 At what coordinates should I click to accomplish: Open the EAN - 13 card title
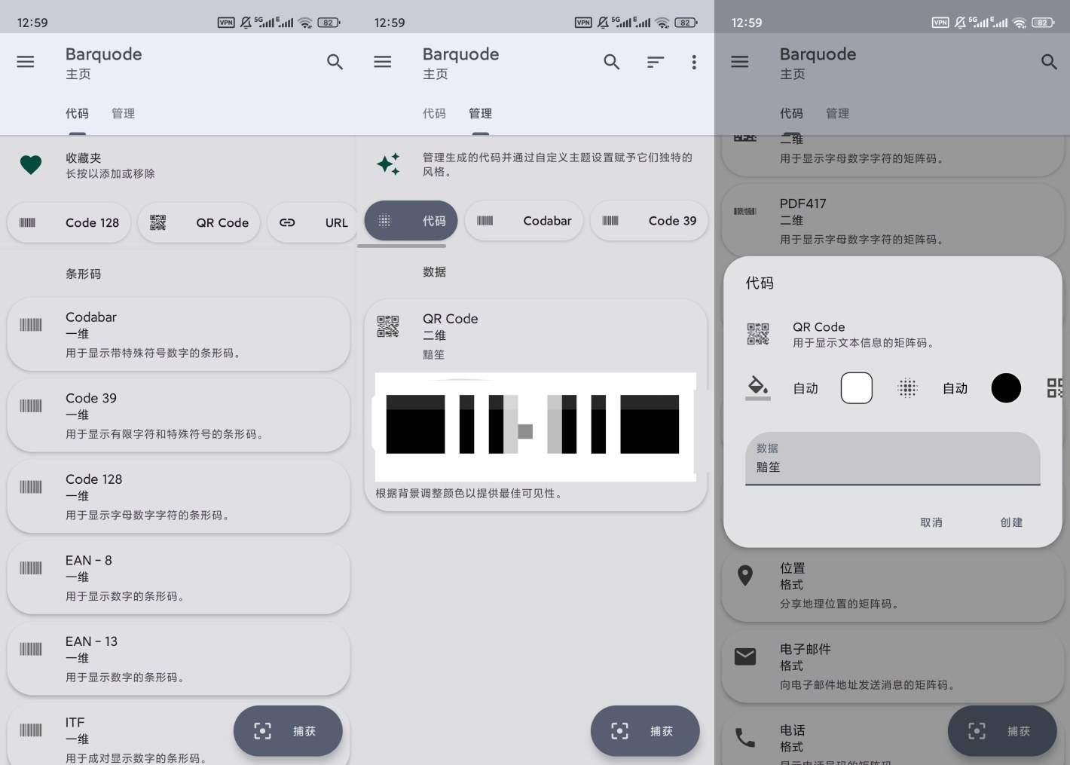(x=91, y=641)
